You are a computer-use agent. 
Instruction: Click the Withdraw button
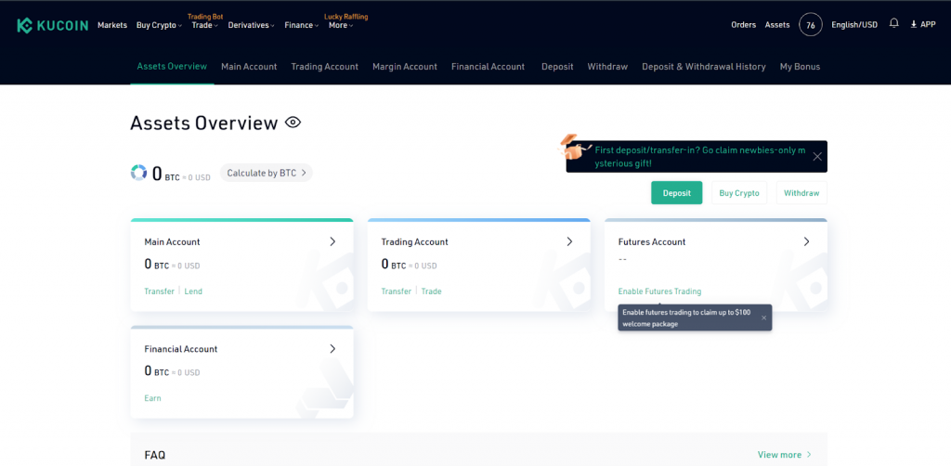801,193
